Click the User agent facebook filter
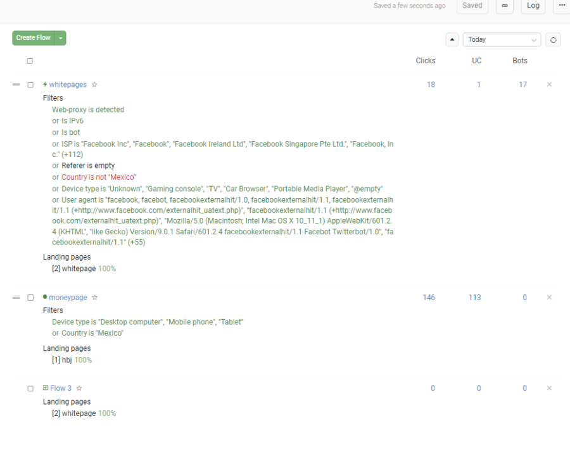 223,221
